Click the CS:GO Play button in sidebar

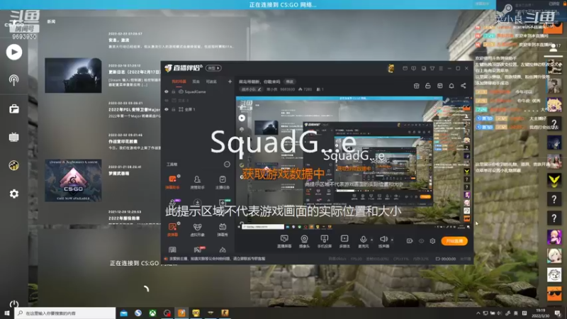pyautogui.click(x=14, y=52)
